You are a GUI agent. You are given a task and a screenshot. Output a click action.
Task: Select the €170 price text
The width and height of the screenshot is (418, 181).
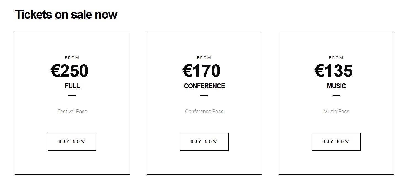pos(202,71)
